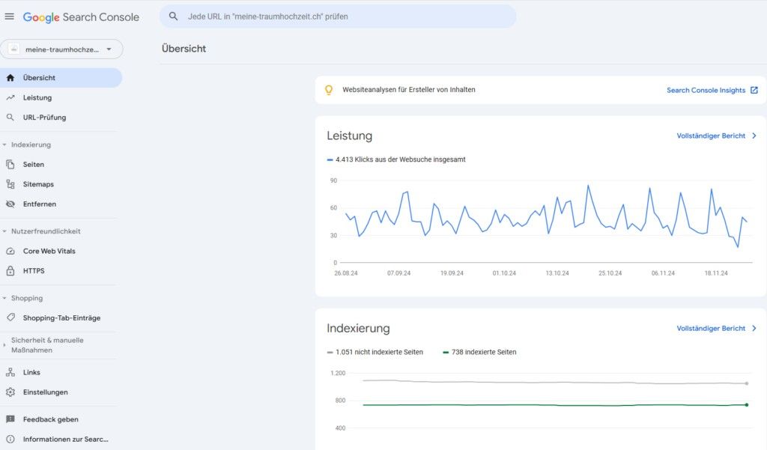
Task: Click the Entfernen crossed-eye icon
Action: point(10,204)
